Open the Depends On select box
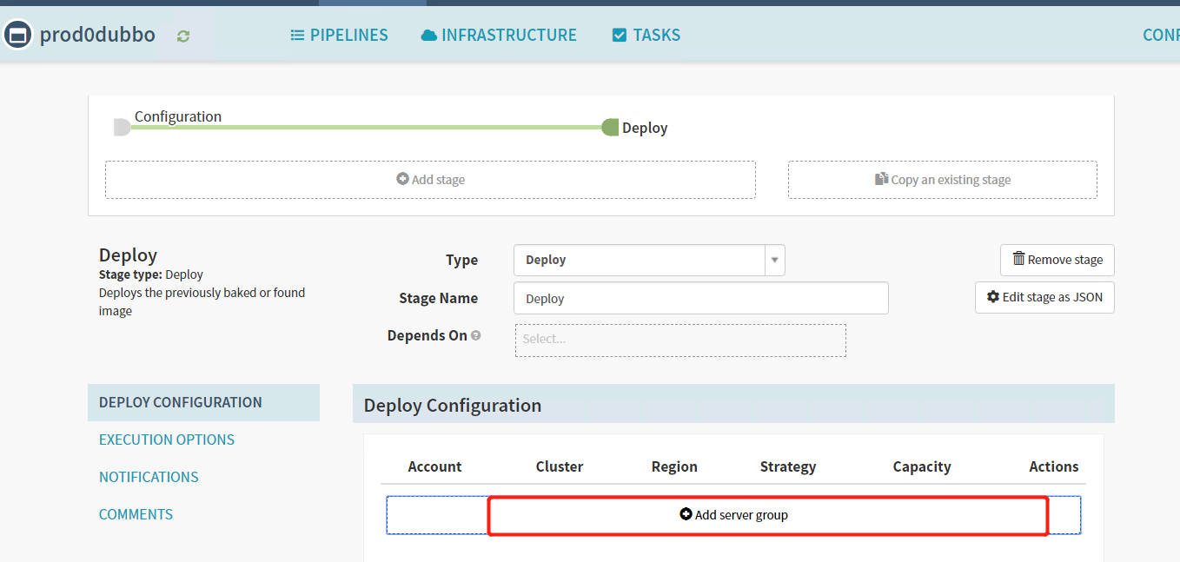Image resolution: width=1180 pixels, height=562 pixels. (680, 340)
